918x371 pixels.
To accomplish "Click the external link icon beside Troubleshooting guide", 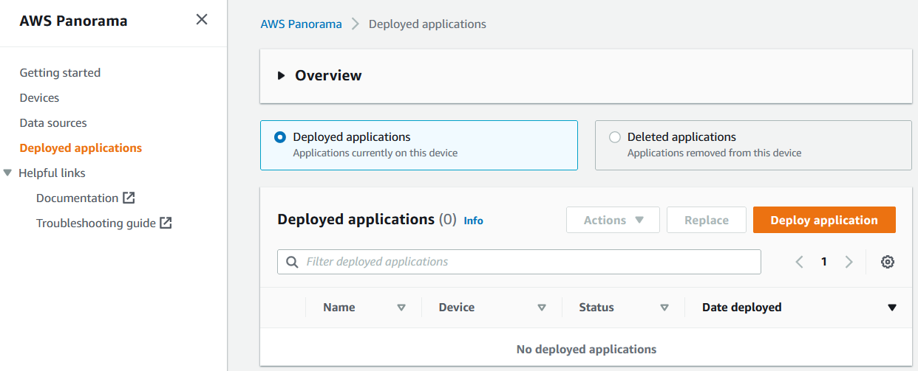I will (166, 223).
